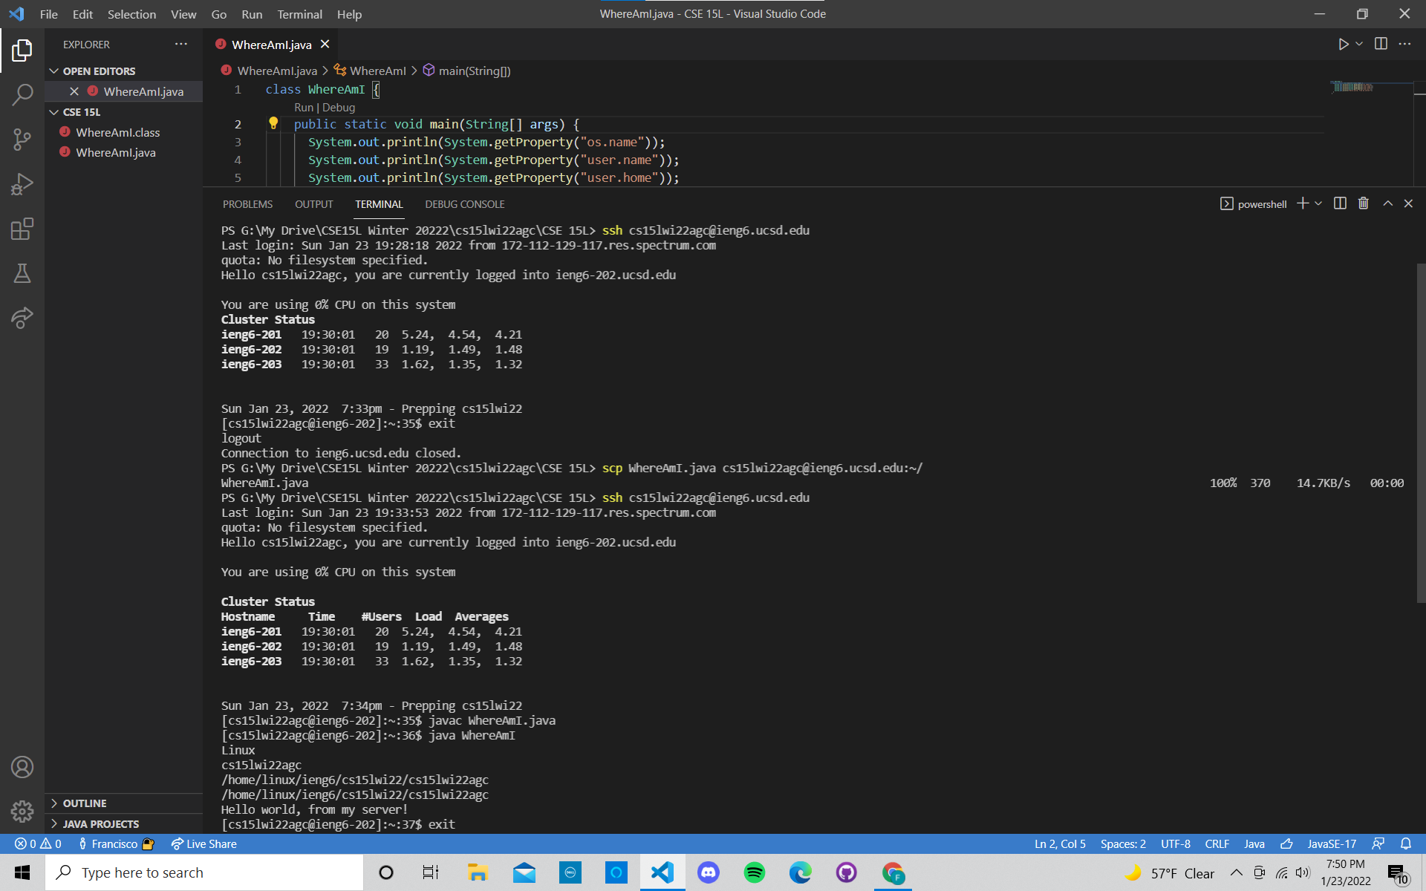Run Java file with play button
The width and height of the screenshot is (1426, 891).
coord(1343,45)
